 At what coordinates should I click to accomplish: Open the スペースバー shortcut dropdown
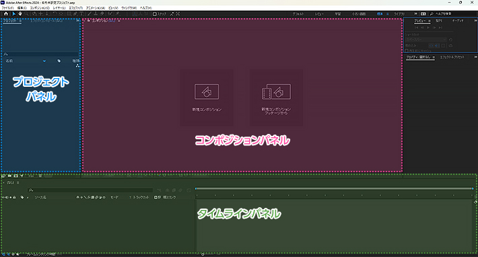(425, 40)
